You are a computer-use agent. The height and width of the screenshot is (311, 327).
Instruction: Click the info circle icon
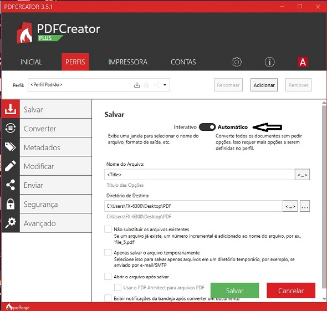(x=270, y=62)
